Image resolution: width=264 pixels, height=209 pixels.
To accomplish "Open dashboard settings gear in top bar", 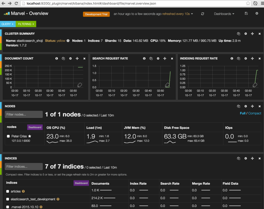I will tap(257, 13).
